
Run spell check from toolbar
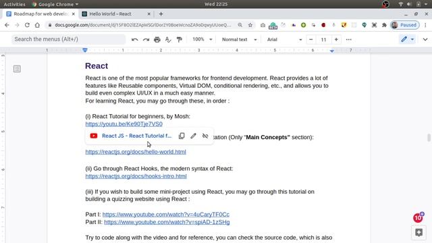tap(168, 40)
